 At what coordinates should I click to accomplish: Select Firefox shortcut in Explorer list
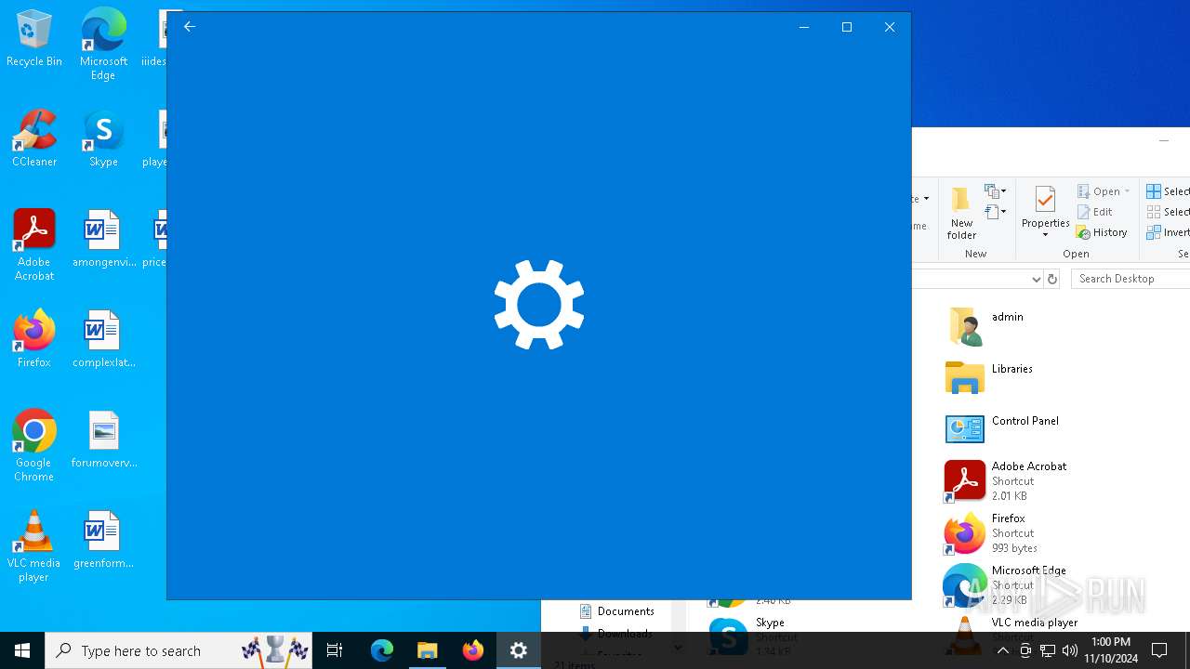click(x=991, y=533)
